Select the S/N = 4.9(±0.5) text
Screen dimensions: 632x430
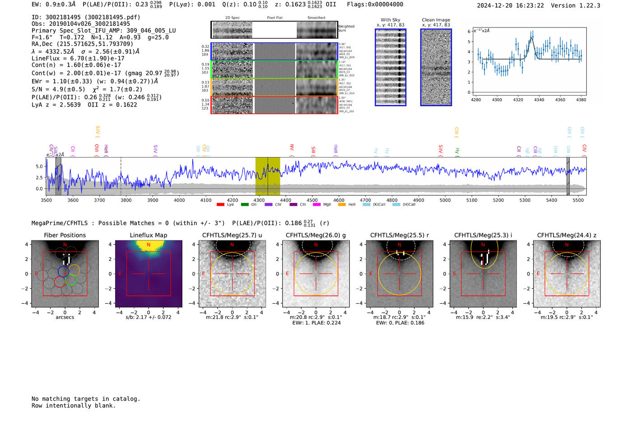point(58,89)
